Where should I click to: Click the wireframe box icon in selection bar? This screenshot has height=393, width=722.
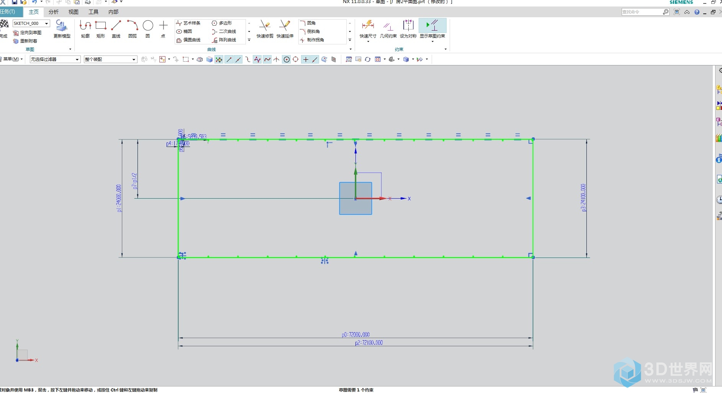[200, 59]
